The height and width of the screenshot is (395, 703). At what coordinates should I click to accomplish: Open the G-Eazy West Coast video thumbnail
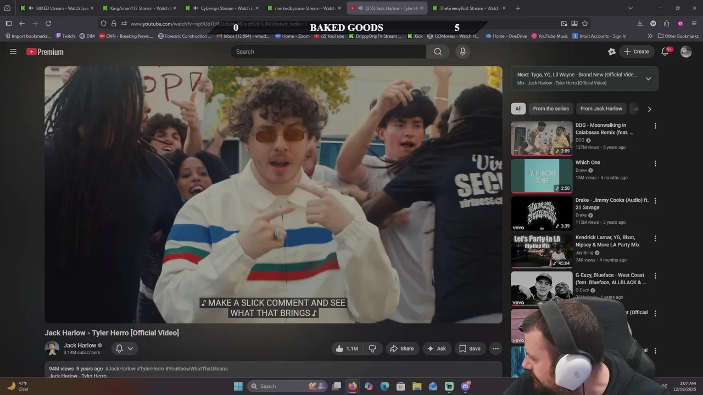point(542,289)
